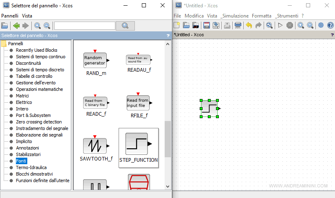This screenshot has height=198, width=335.
Task: Open the Modifica menu
Action: pos(194,16)
